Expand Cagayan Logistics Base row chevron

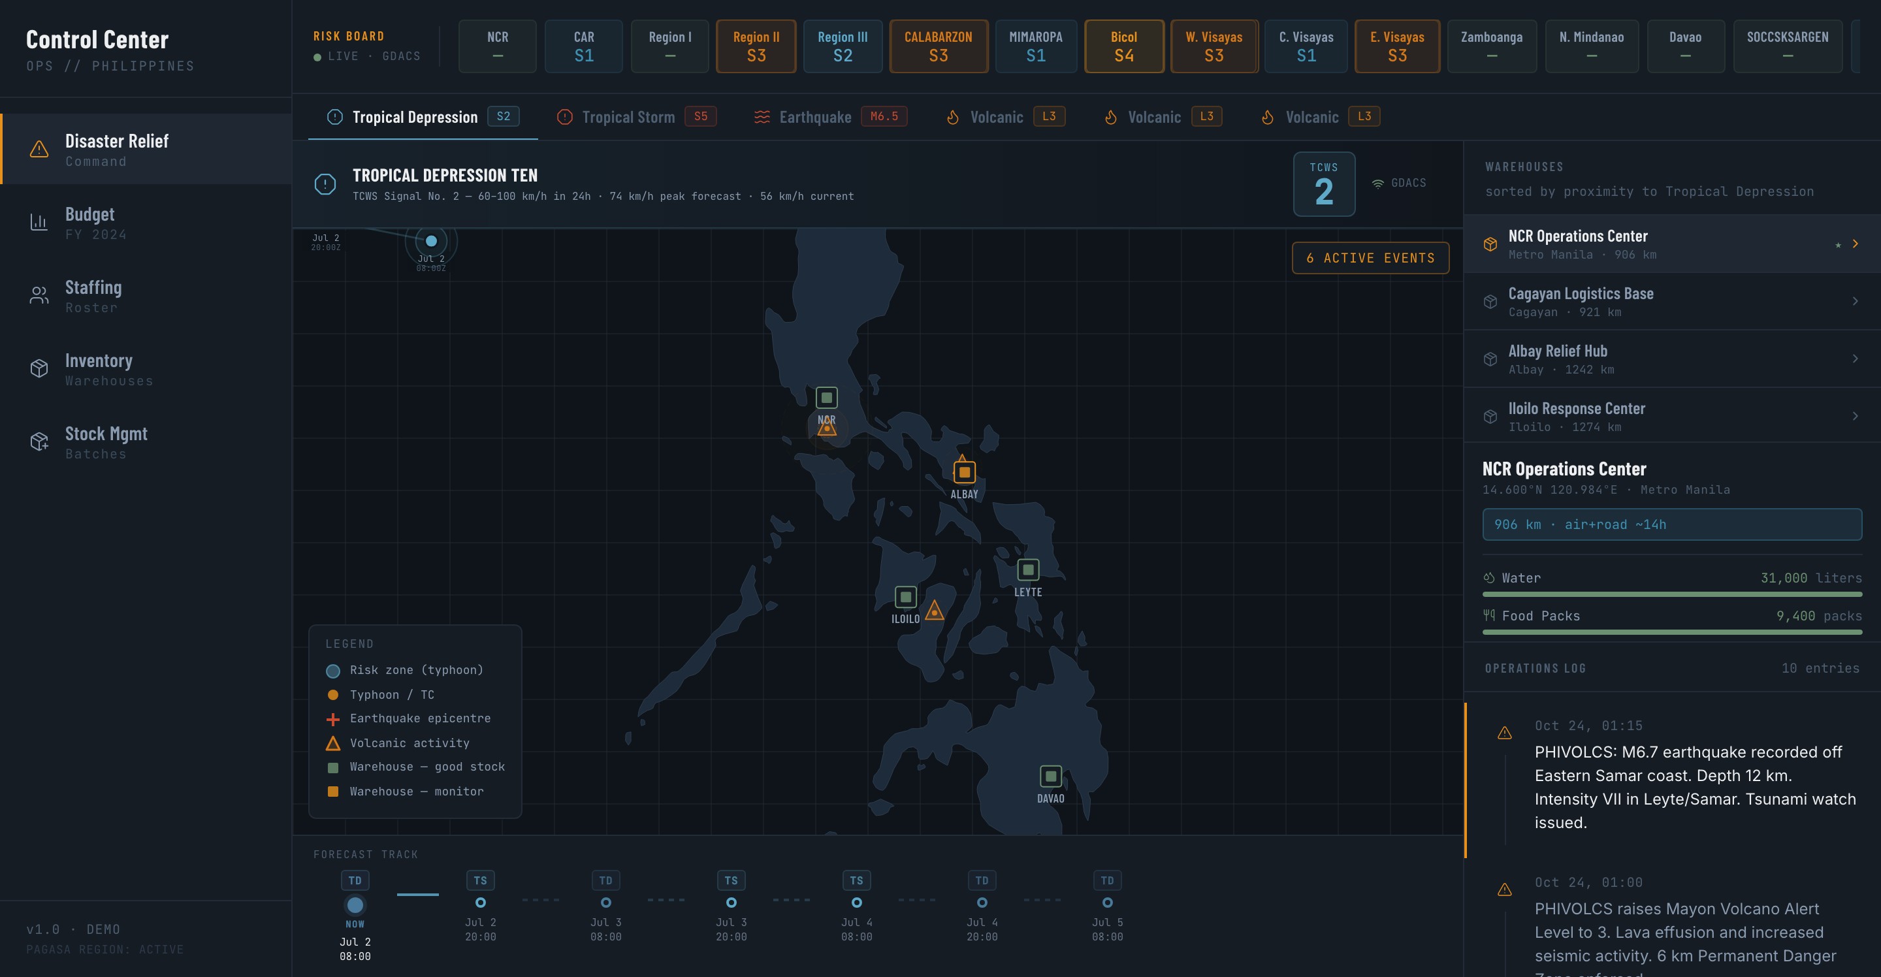pyautogui.click(x=1856, y=301)
